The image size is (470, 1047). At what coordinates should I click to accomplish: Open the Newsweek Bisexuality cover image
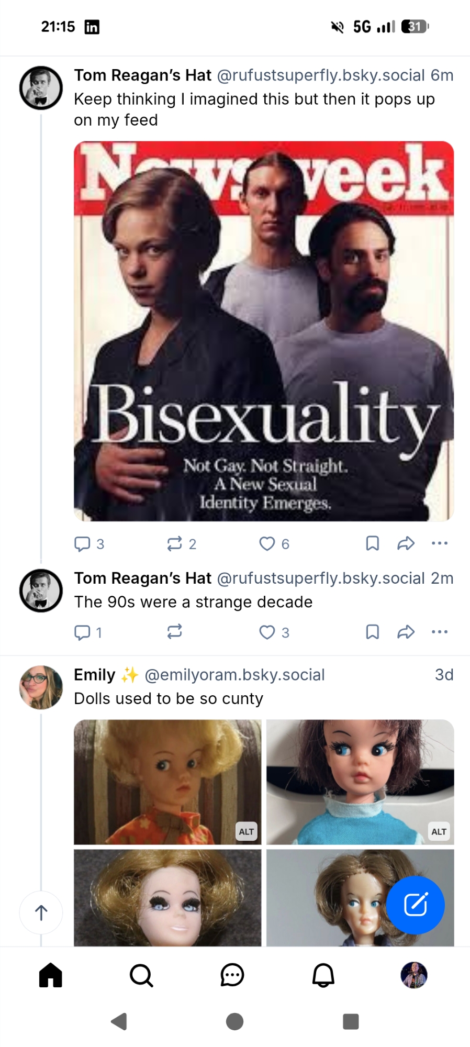(x=263, y=331)
